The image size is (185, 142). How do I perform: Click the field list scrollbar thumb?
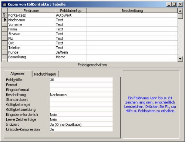[180, 16]
